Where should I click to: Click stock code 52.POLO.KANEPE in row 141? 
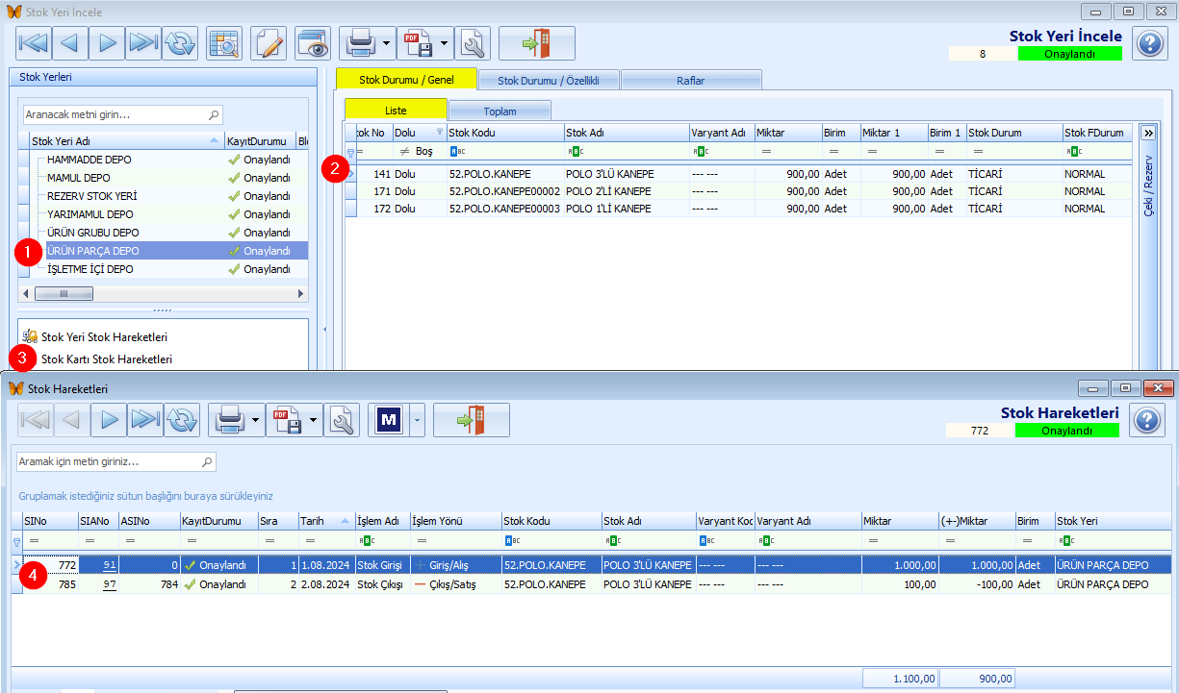(x=490, y=174)
